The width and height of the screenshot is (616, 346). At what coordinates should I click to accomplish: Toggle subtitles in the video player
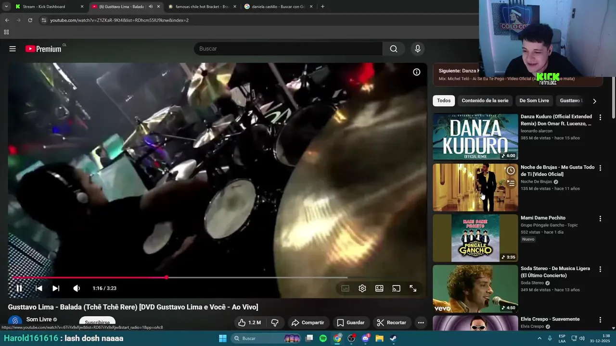[345, 288]
